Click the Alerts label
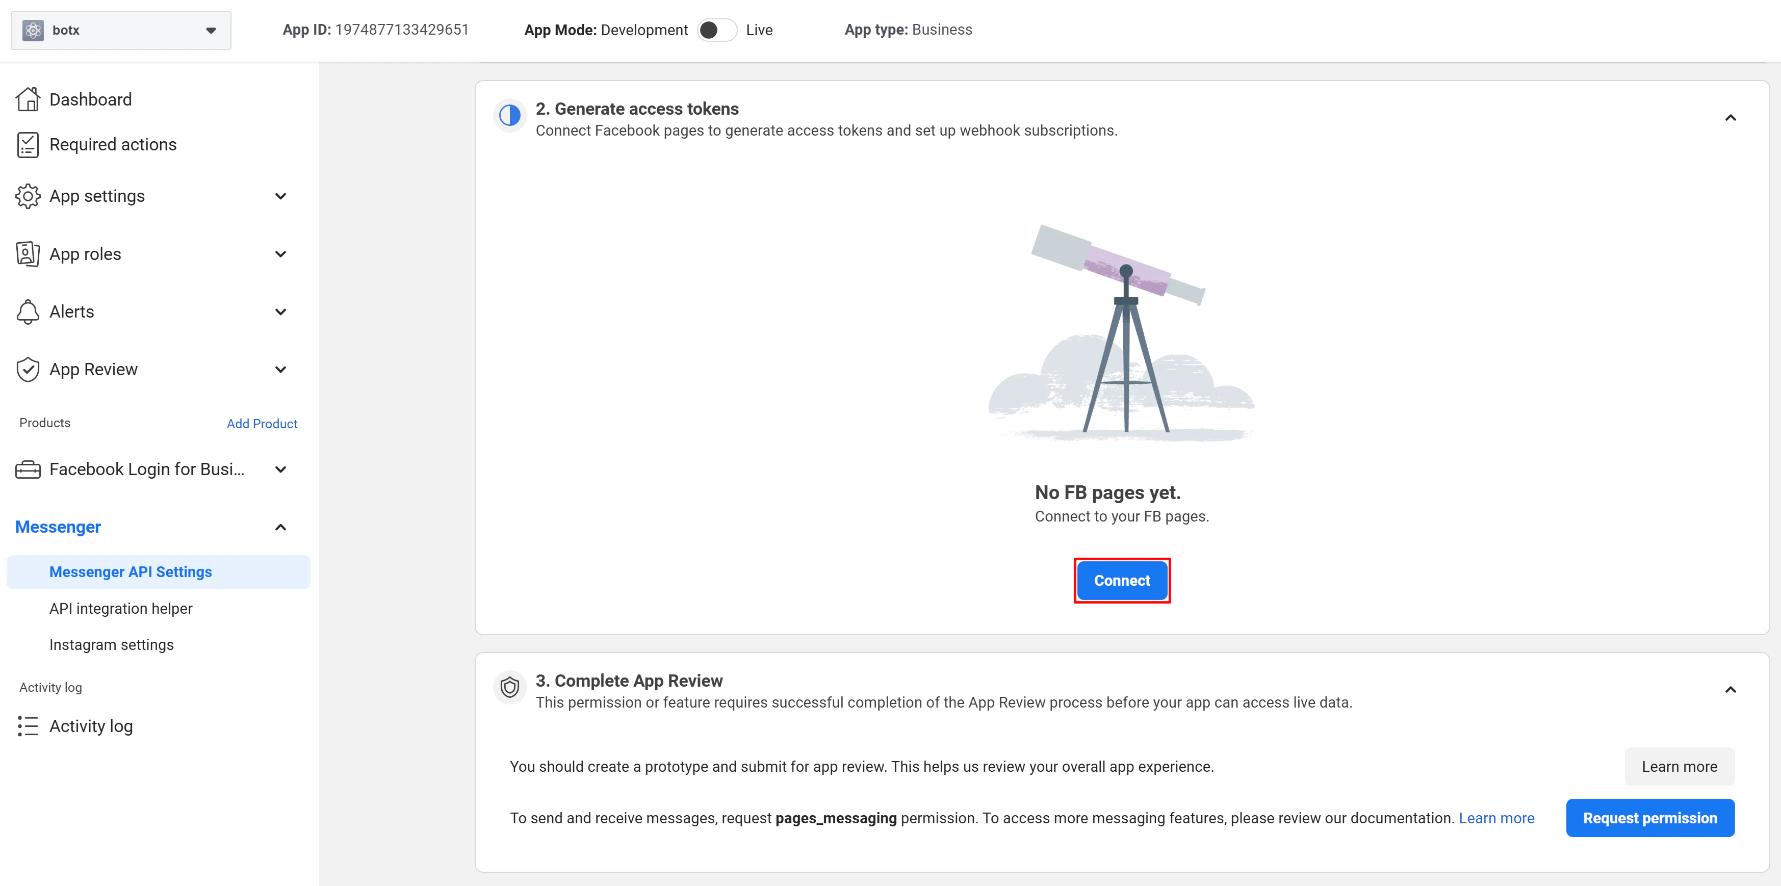 coord(71,311)
